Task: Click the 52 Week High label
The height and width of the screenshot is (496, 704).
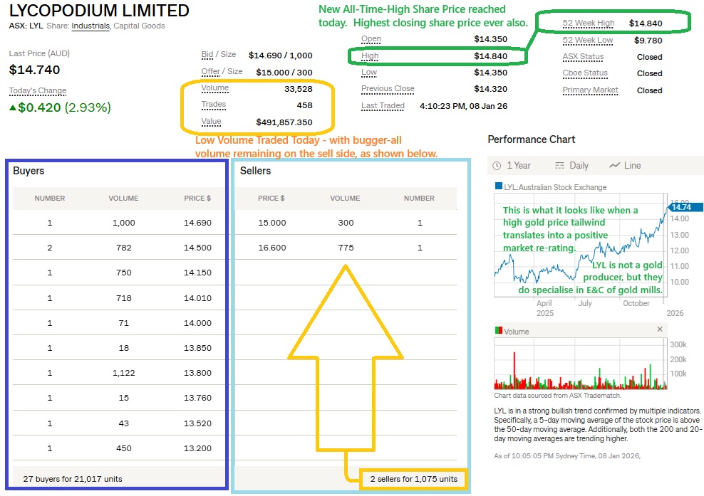Action: click(589, 23)
